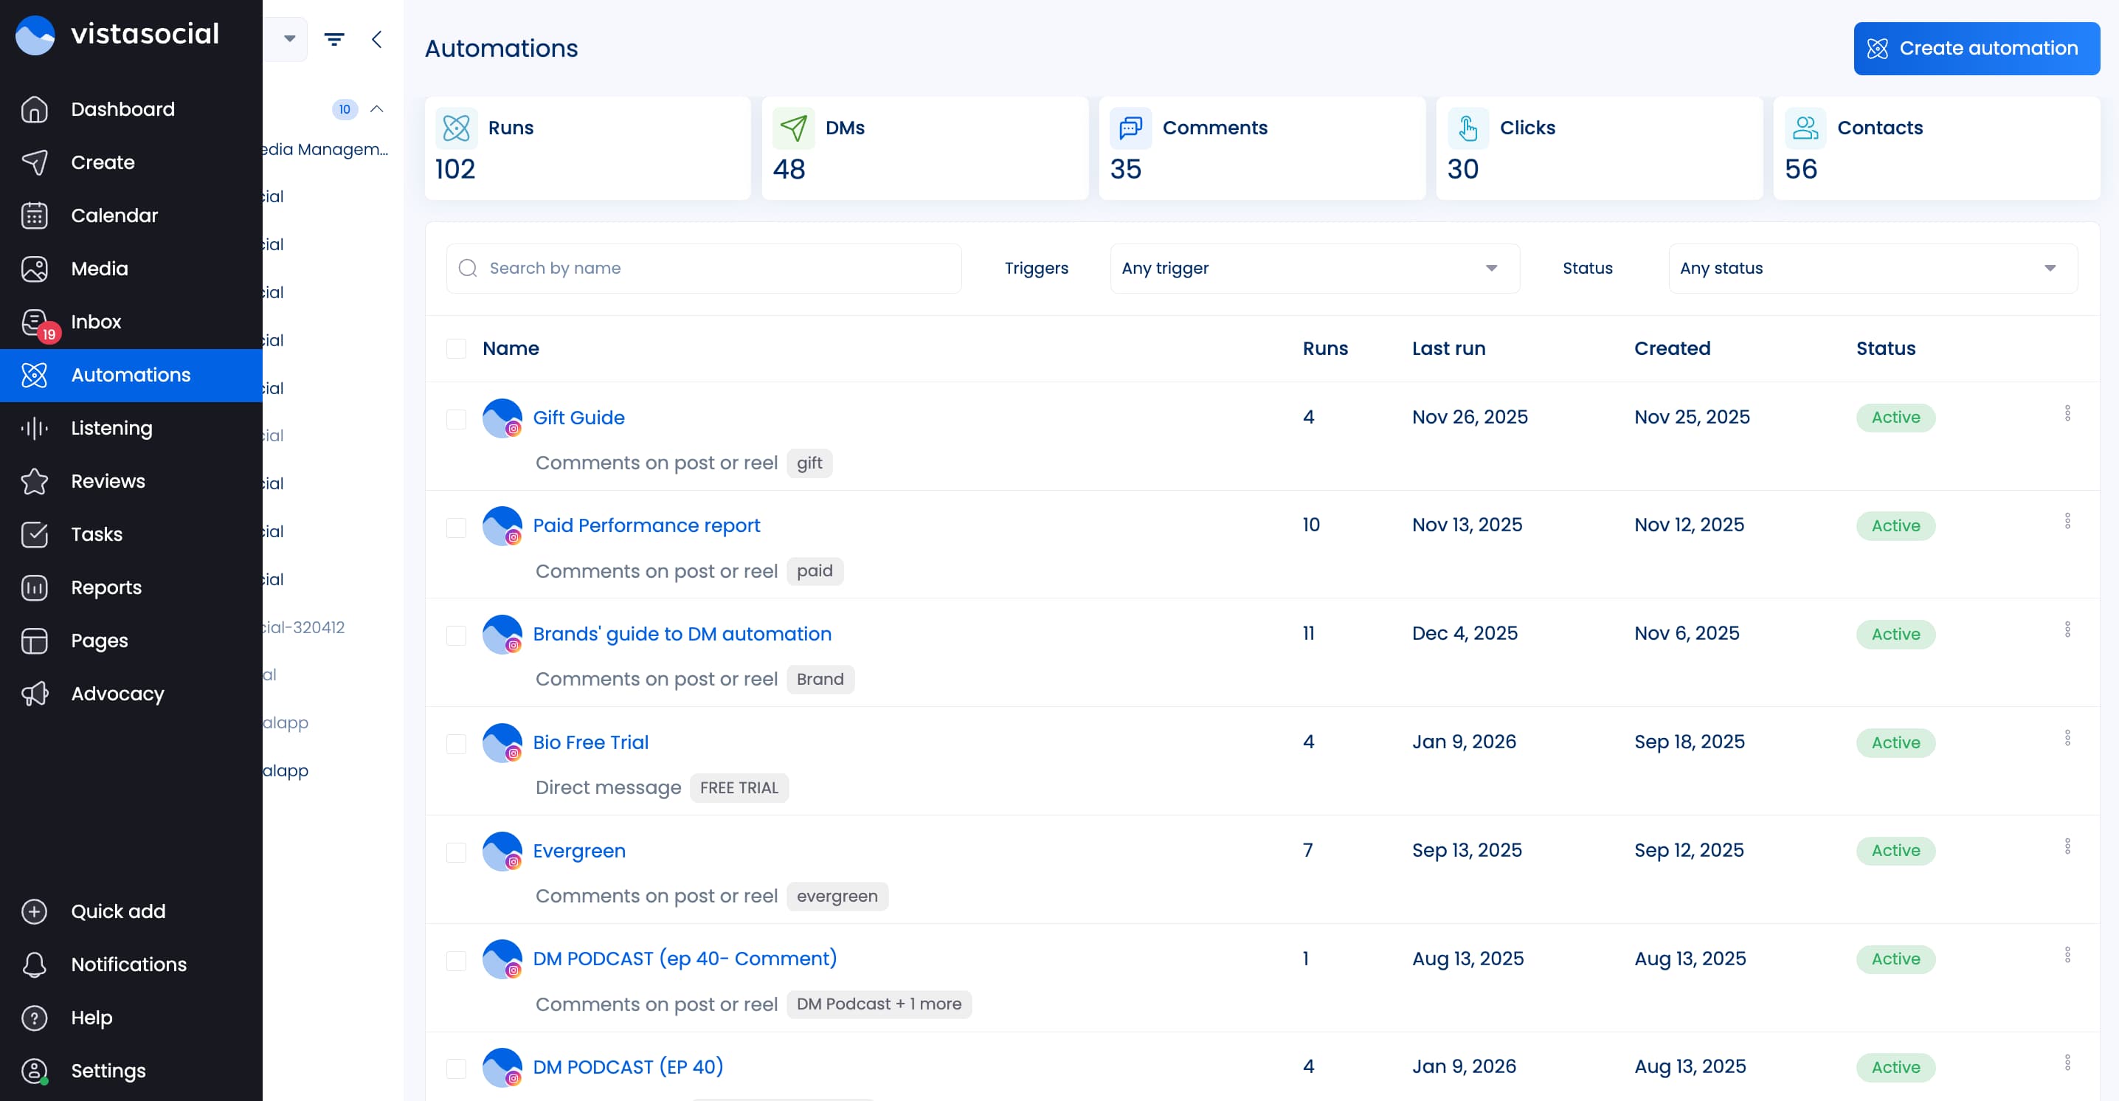Open Notifications bell icon
The width and height of the screenshot is (2119, 1101).
tap(35, 964)
